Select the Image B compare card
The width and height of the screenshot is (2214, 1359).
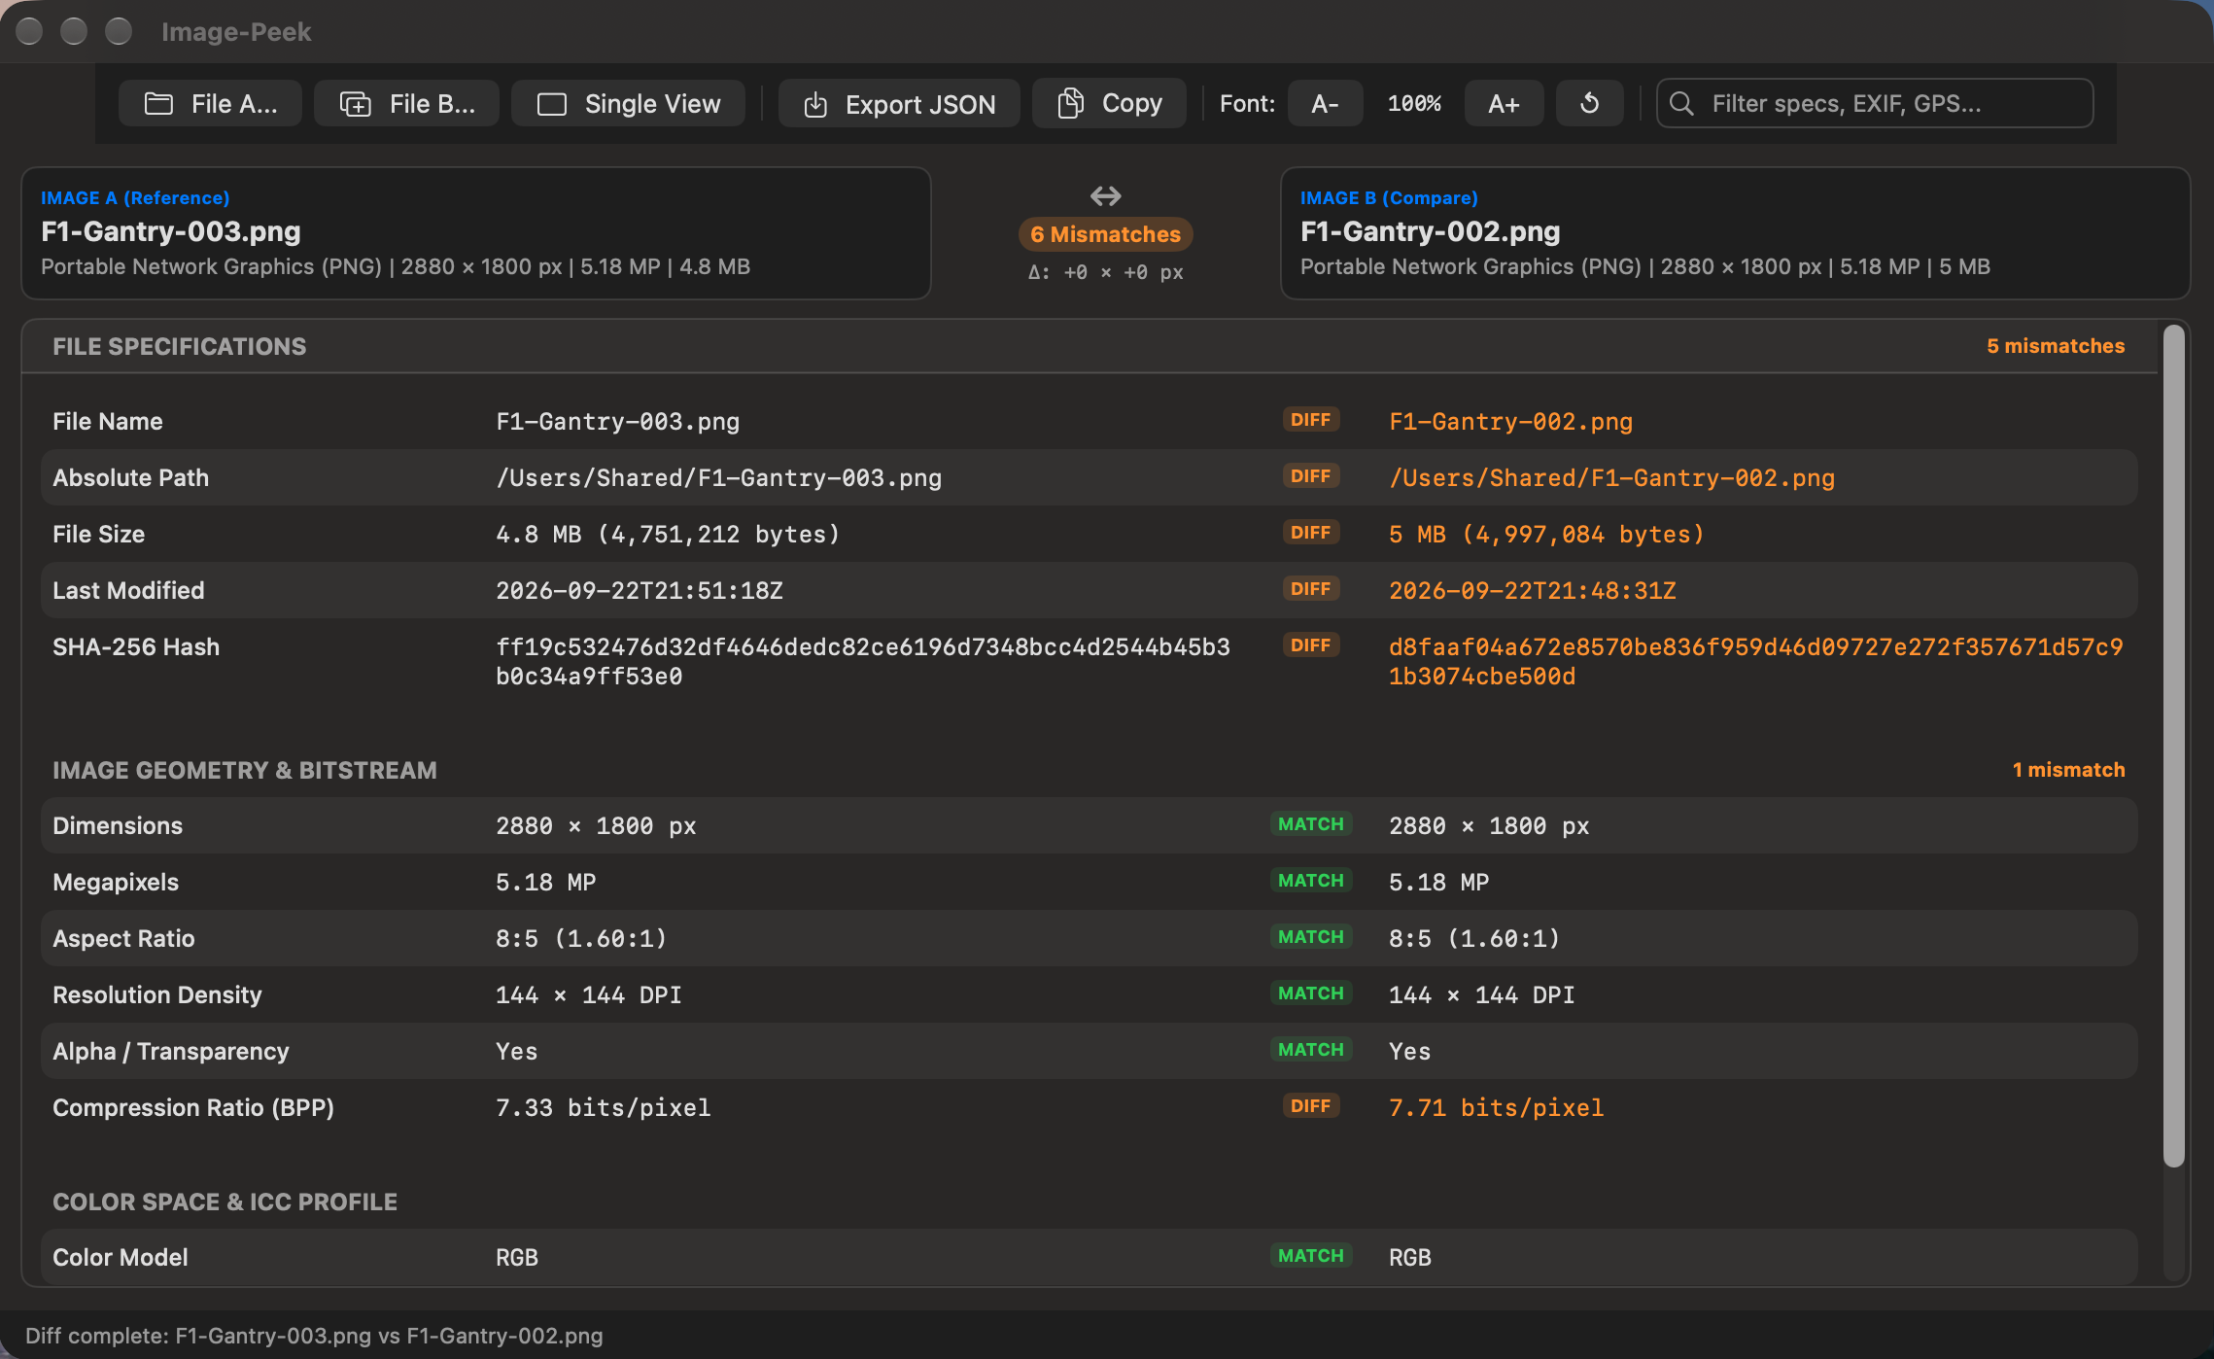point(1736,233)
